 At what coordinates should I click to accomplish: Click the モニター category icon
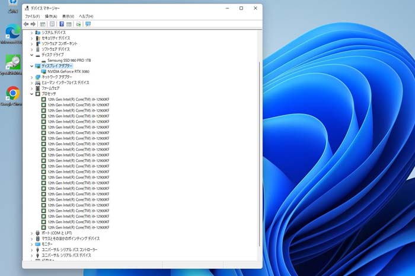tap(37, 244)
